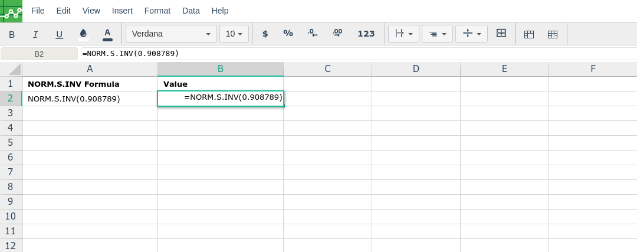Toggle italic formatting
The height and width of the screenshot is (252, 637).
(35, 34)
